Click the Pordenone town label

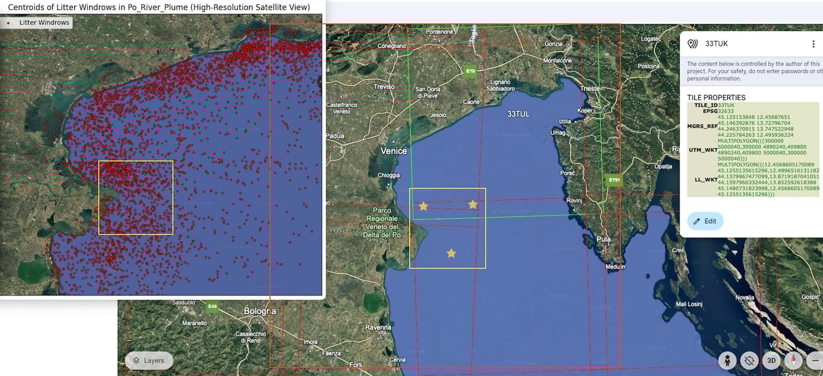point(439,32)
